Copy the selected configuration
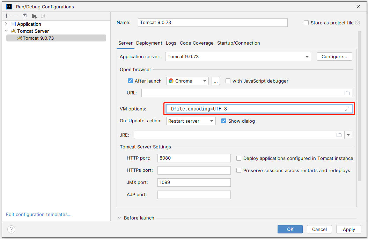The width and height of the screenshot is (368, 239). click(x=25, y=16)
